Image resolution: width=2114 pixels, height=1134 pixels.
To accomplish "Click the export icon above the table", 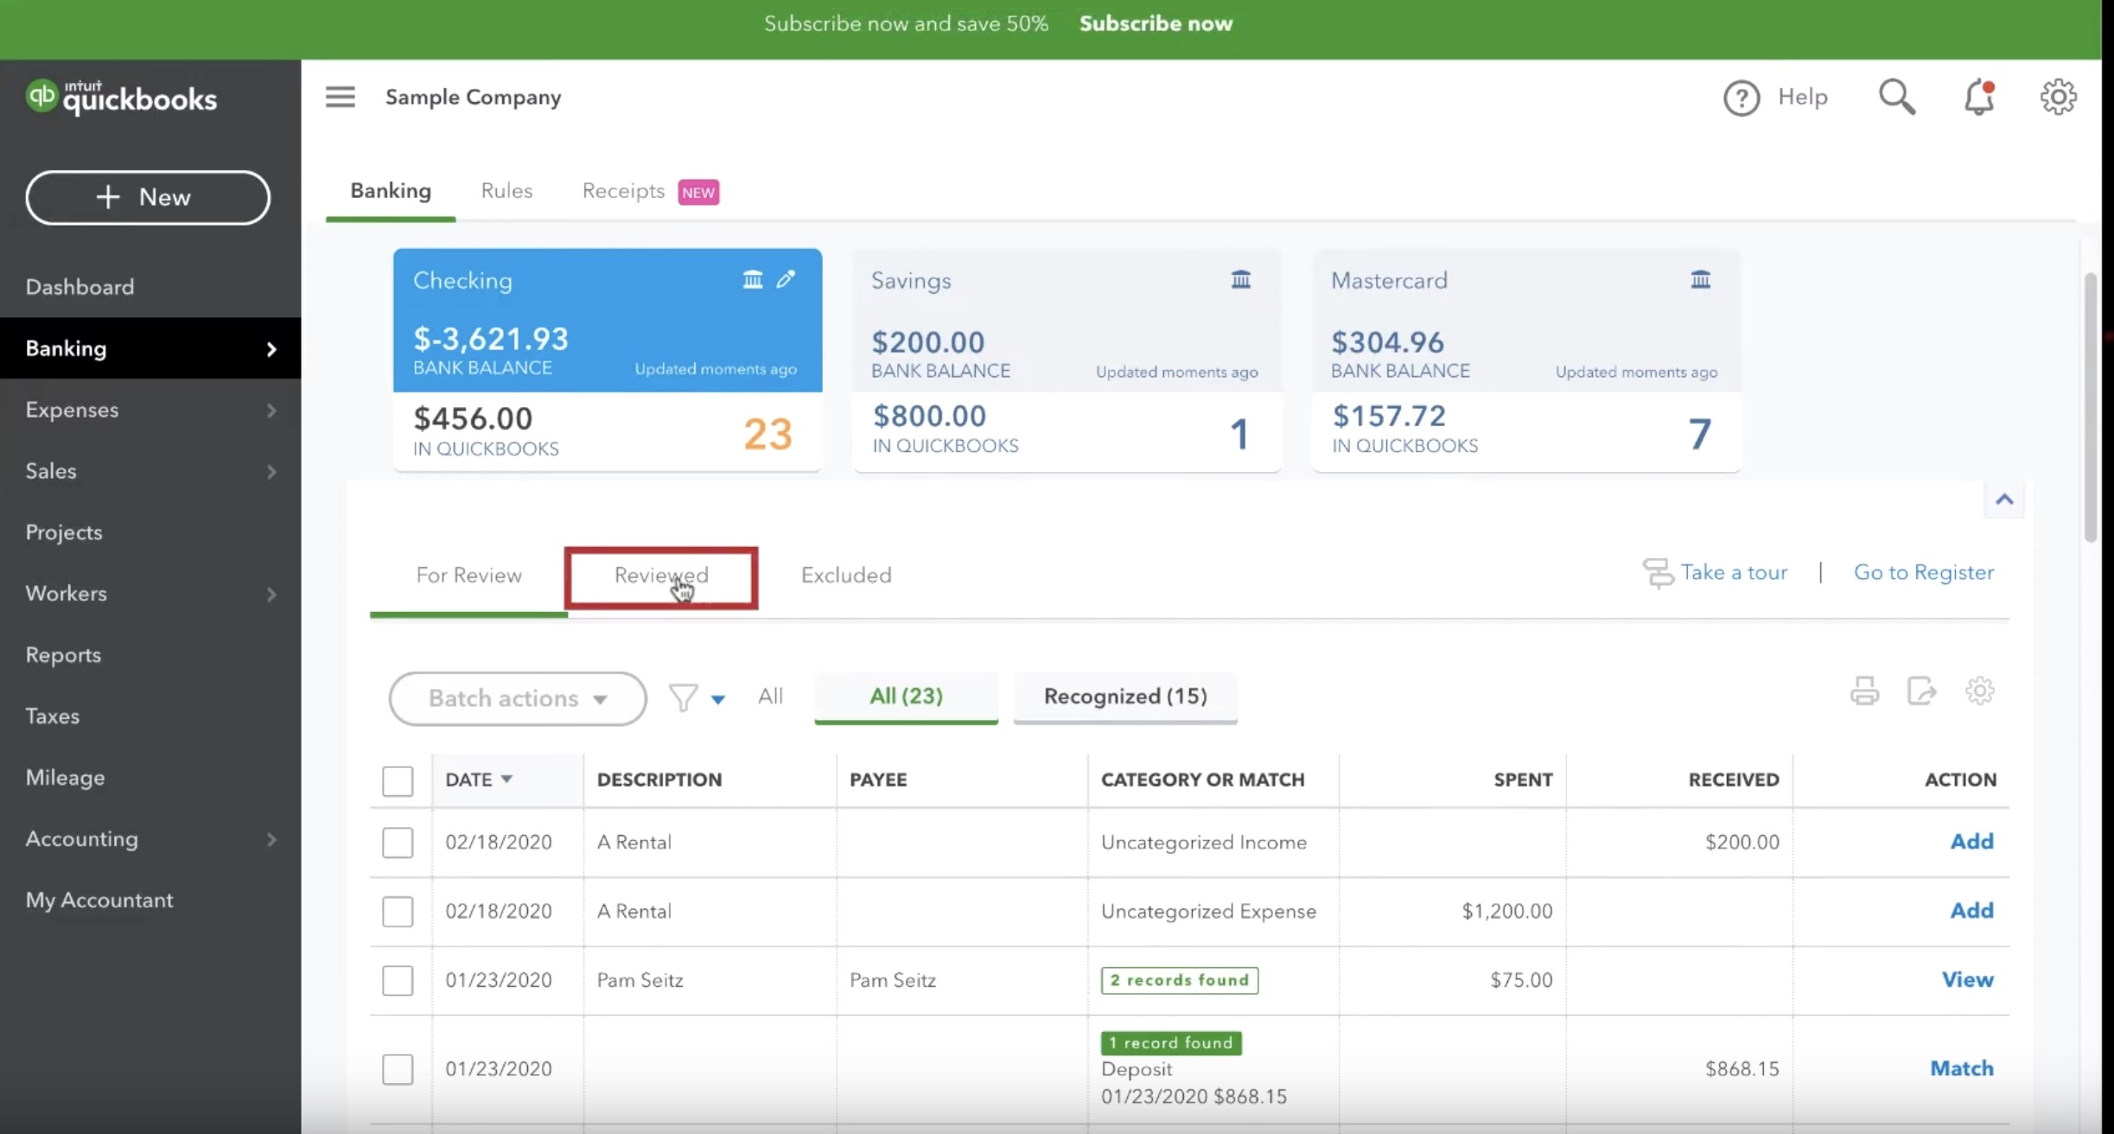I will click(1921, 691).
